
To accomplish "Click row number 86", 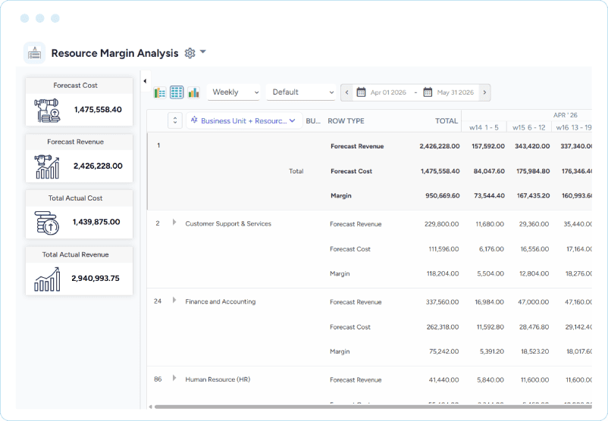I will (x=158, y=379).
